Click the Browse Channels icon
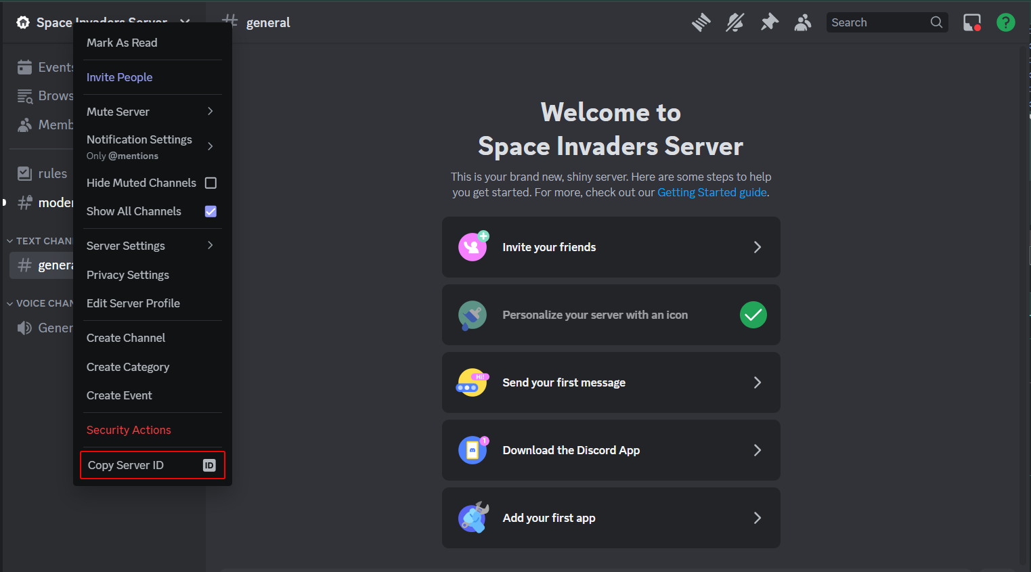Image resolution: width=1031 pixels, height=572 pixels. 25,96
